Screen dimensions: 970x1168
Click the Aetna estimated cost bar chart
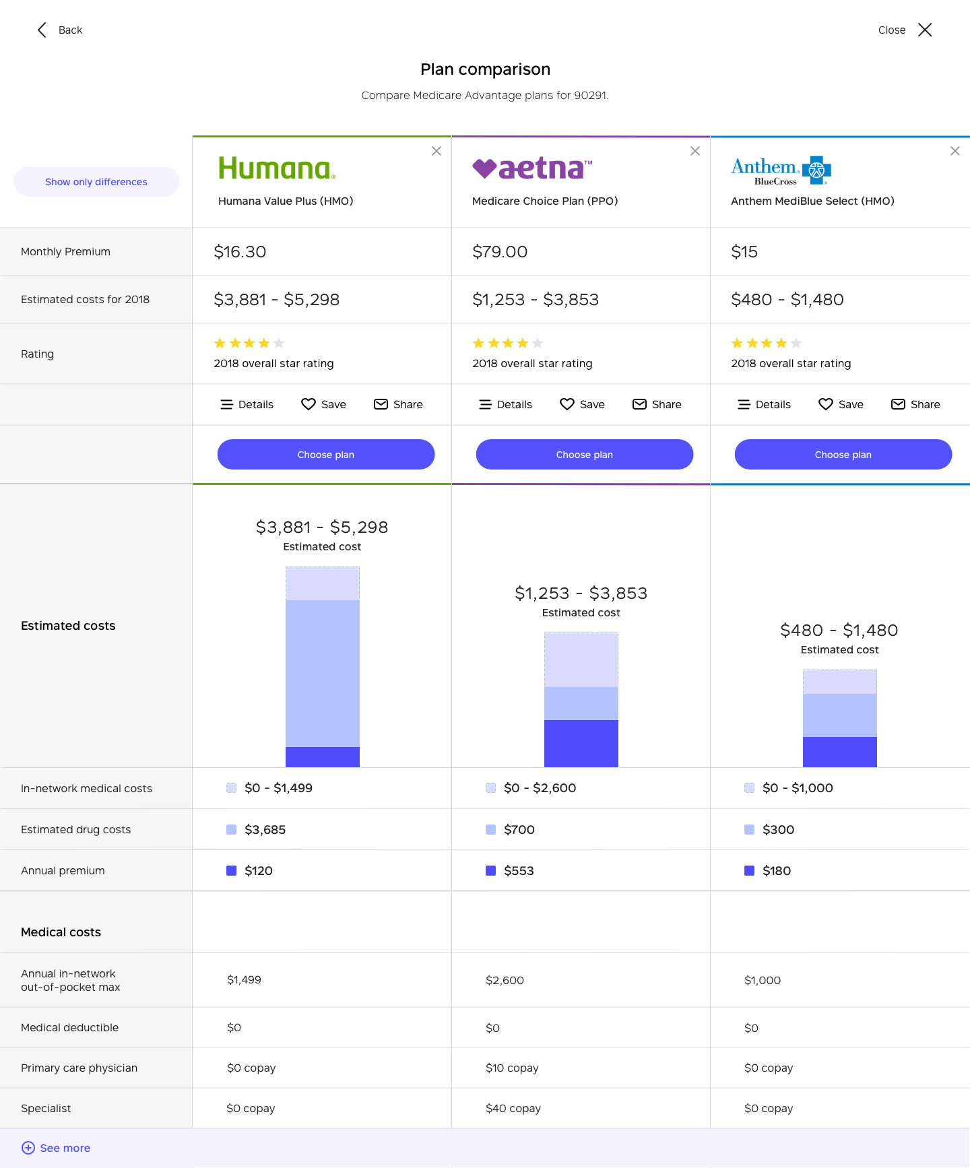tap(581, 700)
